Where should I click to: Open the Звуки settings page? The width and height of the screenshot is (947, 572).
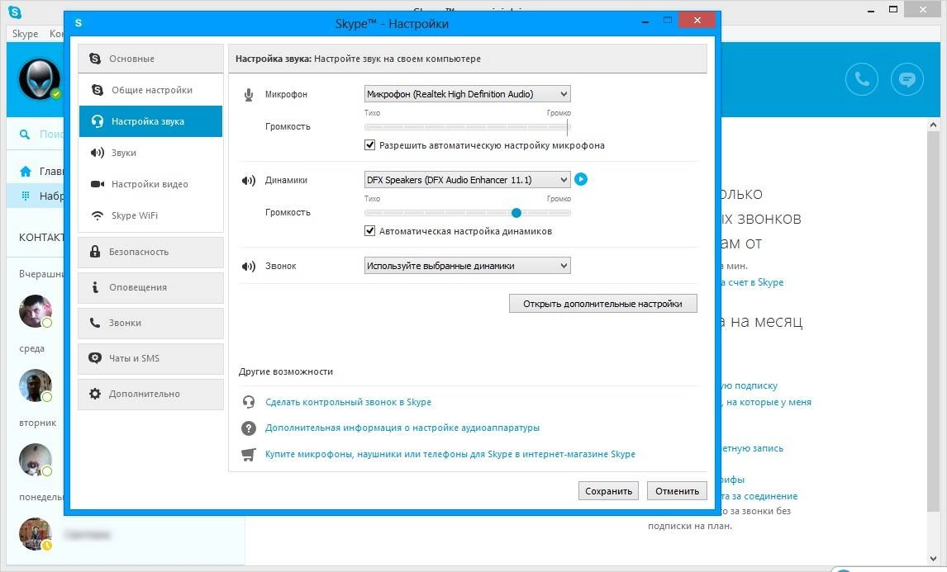pyautogui.click(x=150, y=153)
